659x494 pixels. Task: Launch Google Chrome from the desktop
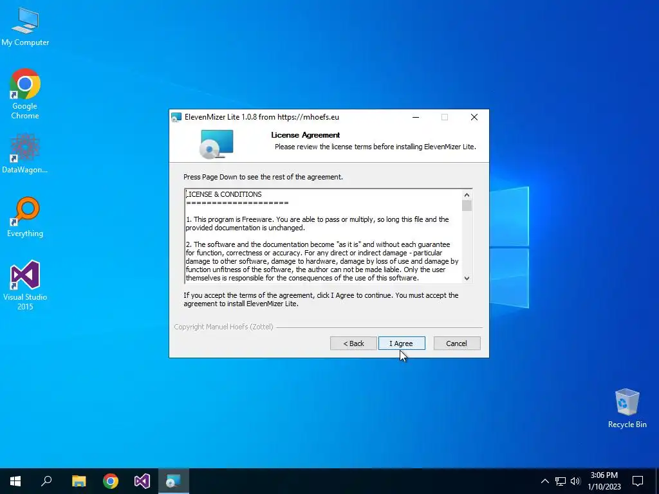point(25,93)
